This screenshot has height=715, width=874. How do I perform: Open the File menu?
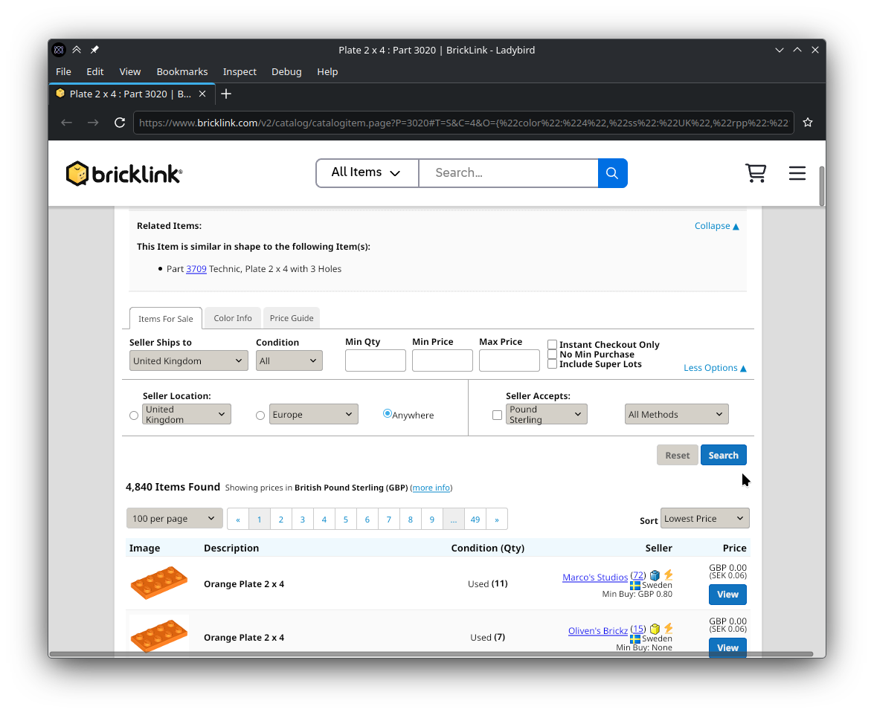pyautogui.click(x=63, y=72)
